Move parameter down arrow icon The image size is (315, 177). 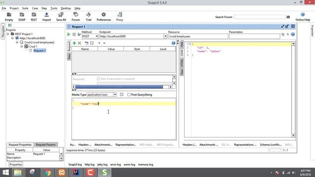(x=99, y=43)
